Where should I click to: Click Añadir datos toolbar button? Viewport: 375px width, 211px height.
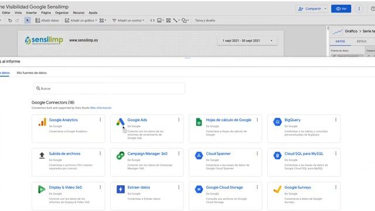click(47, 21)
